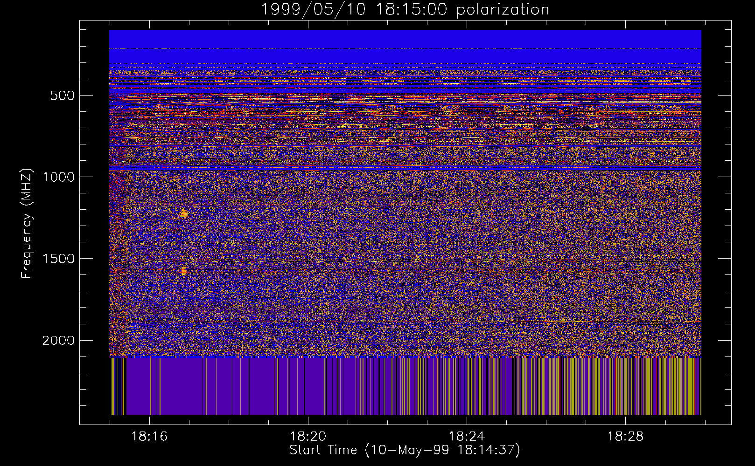Click the 'Frequency (MHZ)' y-axis label

(x=27, y=224)
